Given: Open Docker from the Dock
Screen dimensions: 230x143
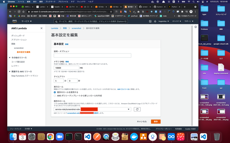Looking at the screenshot, I should coord(134,137).
